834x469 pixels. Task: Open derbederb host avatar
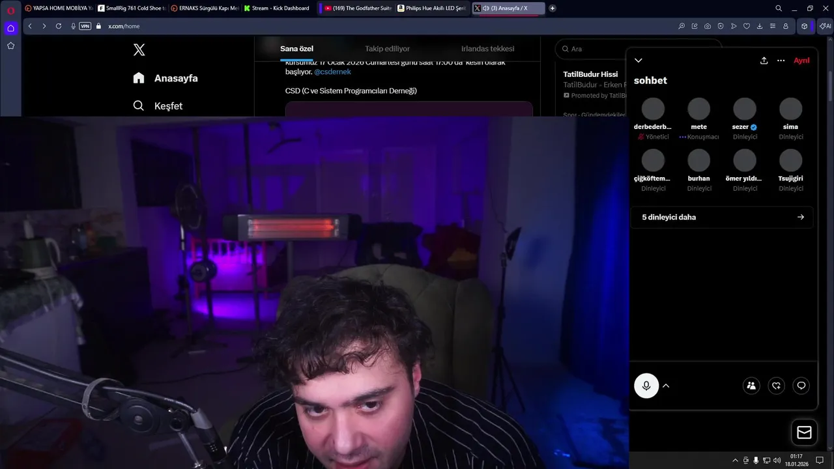pos(653,109)
